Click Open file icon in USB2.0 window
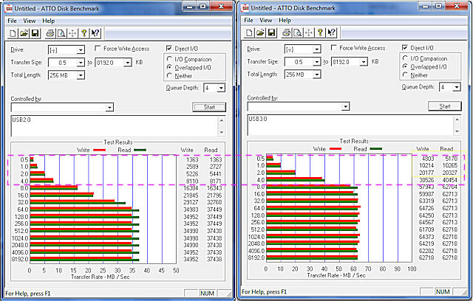 click(24, 33)
